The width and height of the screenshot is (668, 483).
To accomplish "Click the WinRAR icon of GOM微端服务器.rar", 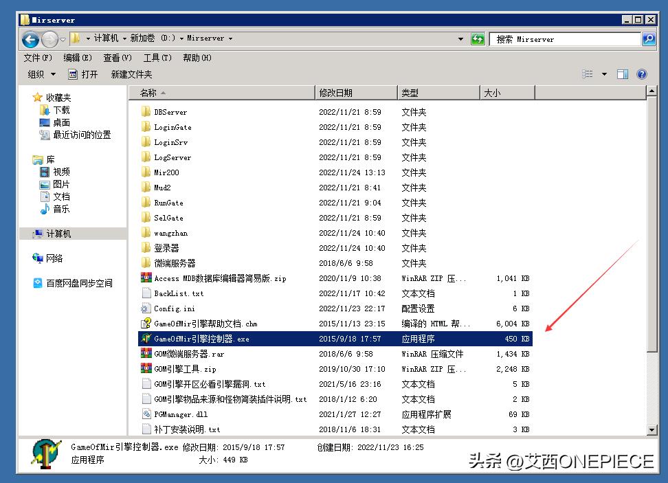I will pyautogui.click(x=146, y=354).
